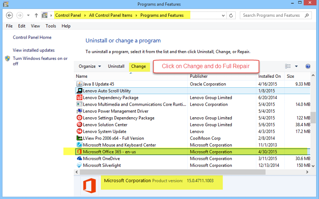Viewport: 319px width, 199px height.
Task: Select All Control Panel Items breadcrumb
Action: (x=110, y=15)
